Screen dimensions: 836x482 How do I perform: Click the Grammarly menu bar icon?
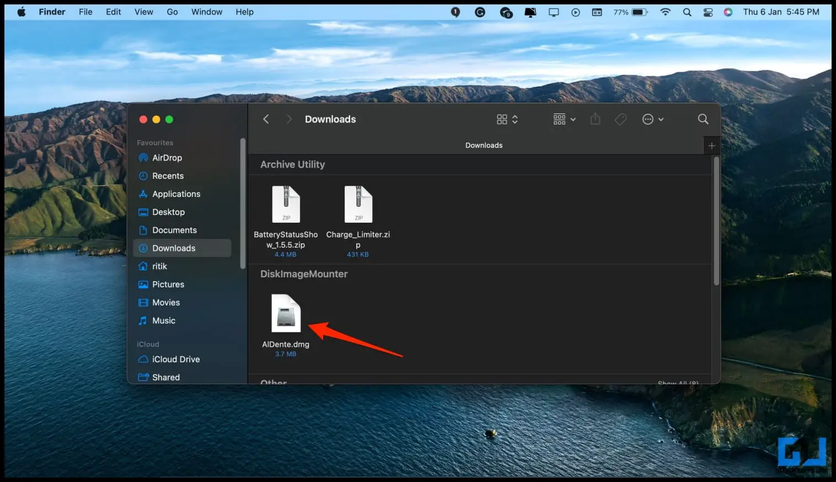click(x=480, y=12)
